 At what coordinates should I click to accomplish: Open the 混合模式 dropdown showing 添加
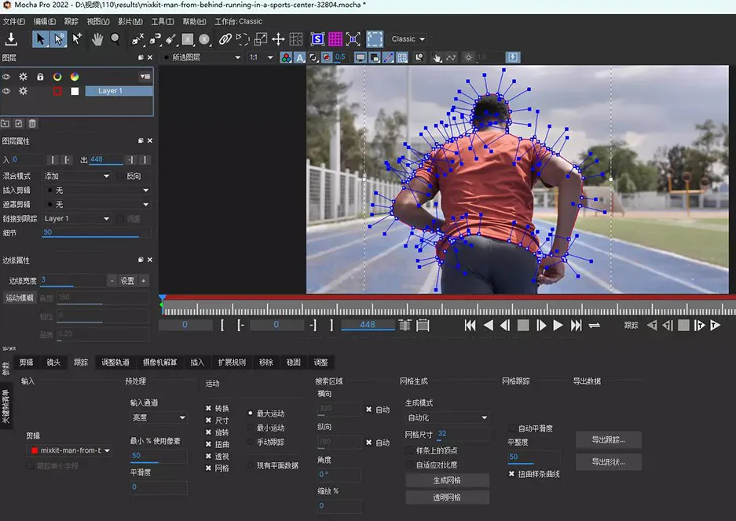pos(75,177)
